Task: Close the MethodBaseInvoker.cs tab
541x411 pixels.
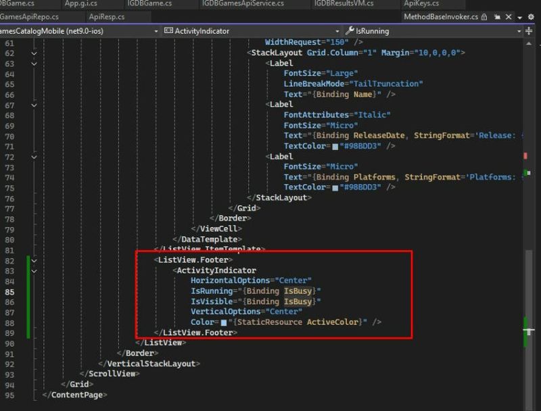Action: [509, 17]
